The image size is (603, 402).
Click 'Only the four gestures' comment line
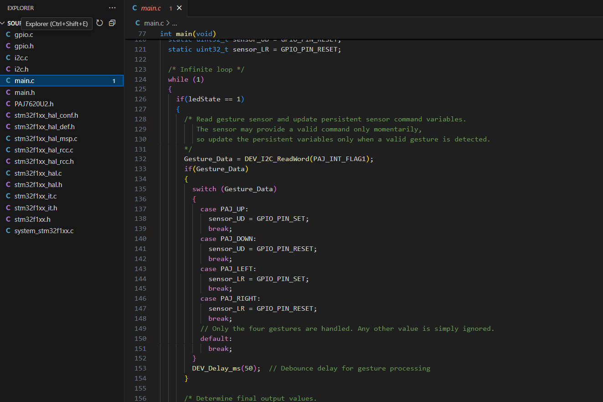pos(347,329)
